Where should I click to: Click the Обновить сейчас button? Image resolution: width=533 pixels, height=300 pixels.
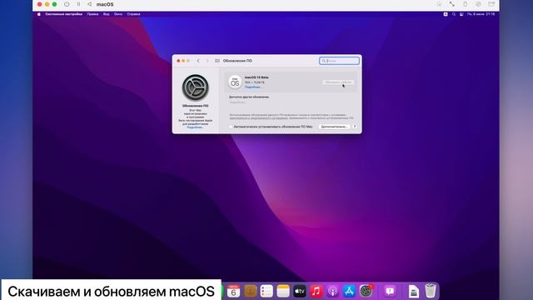pos(338,82)
